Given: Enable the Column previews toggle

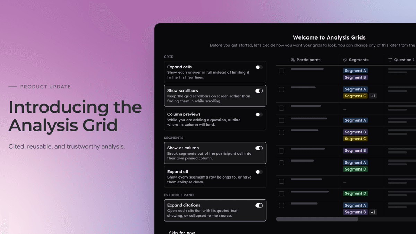Looking at the screenshot, I should coord(259,114).
